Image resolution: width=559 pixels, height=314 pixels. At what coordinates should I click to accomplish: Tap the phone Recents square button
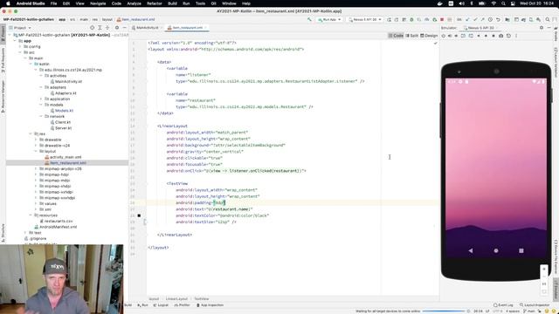tap(521, 250)
